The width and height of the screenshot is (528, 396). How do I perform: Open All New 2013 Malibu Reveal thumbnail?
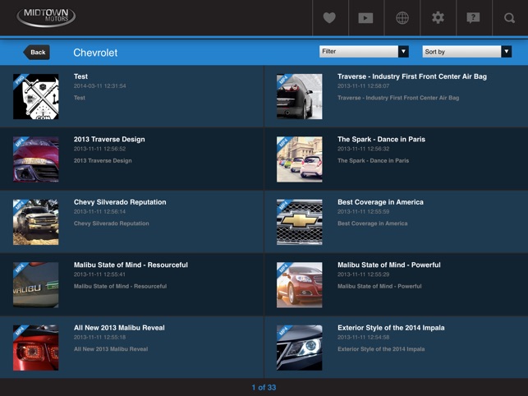(35, 348)
